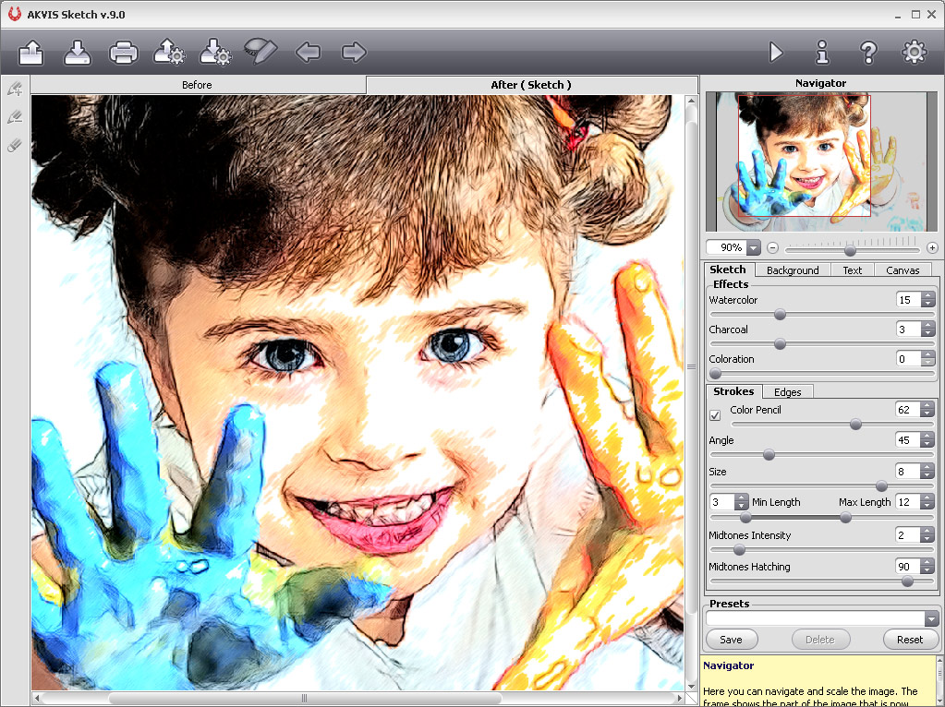Click the Run play button

point(776,53)
